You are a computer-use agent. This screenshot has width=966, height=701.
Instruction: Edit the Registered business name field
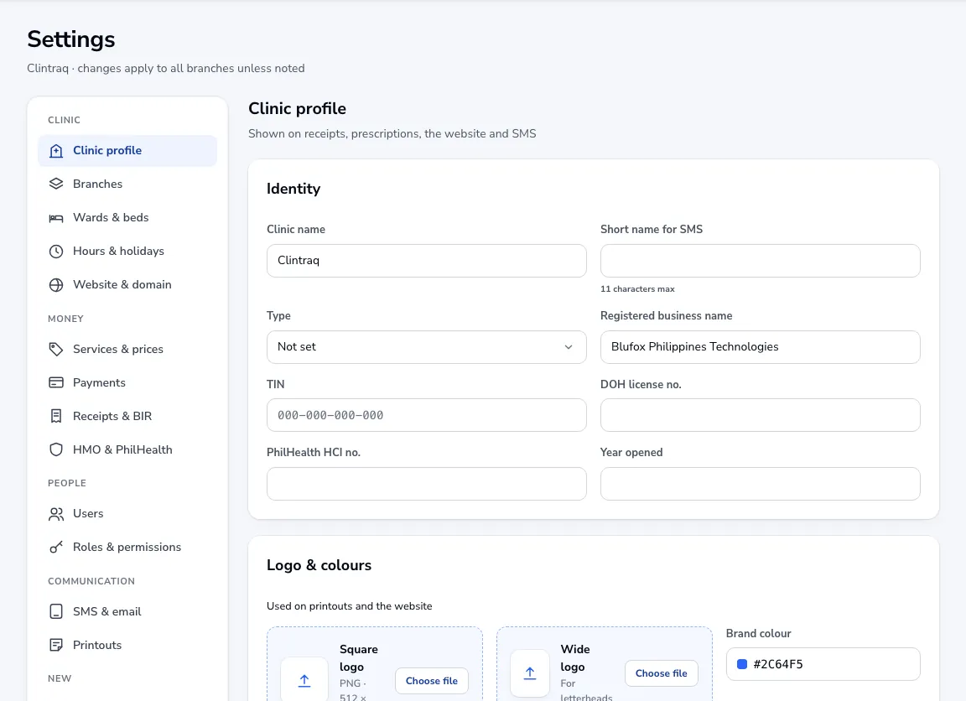point(761,347)
